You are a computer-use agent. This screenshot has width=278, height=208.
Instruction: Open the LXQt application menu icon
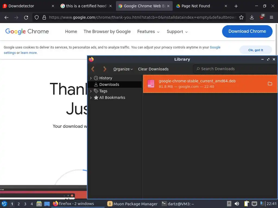4,204
